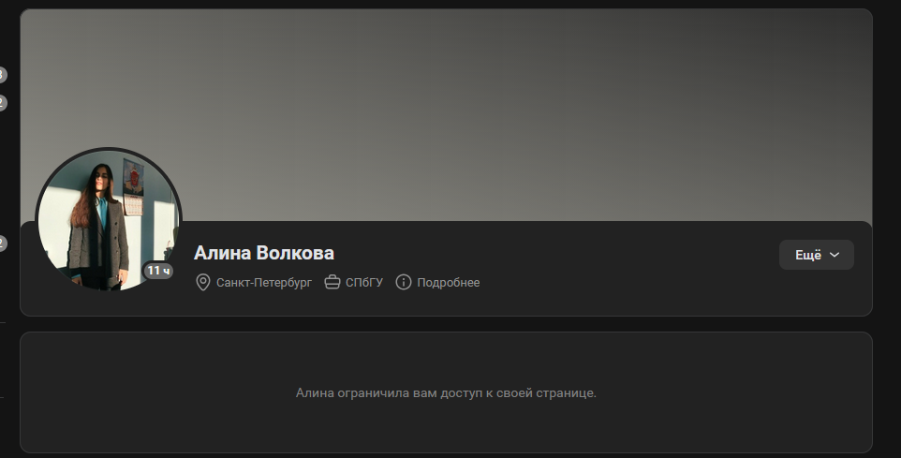Image resolution: width=901 pixels, height=458 pixels.
Task: Click the second counter badge on left edge
Action: tap(2, 103)
